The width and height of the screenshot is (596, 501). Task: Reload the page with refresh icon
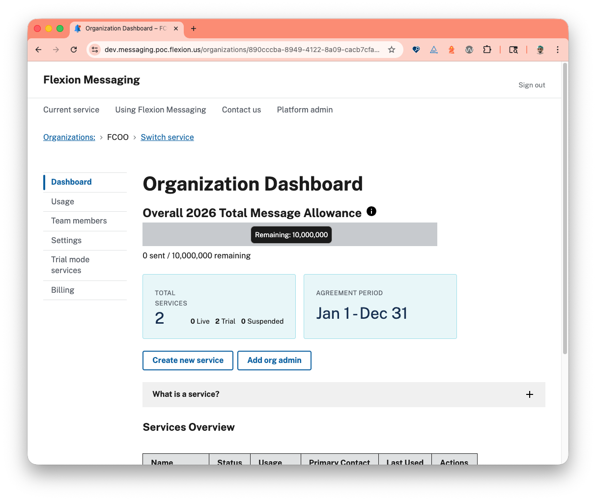(74, 50)
